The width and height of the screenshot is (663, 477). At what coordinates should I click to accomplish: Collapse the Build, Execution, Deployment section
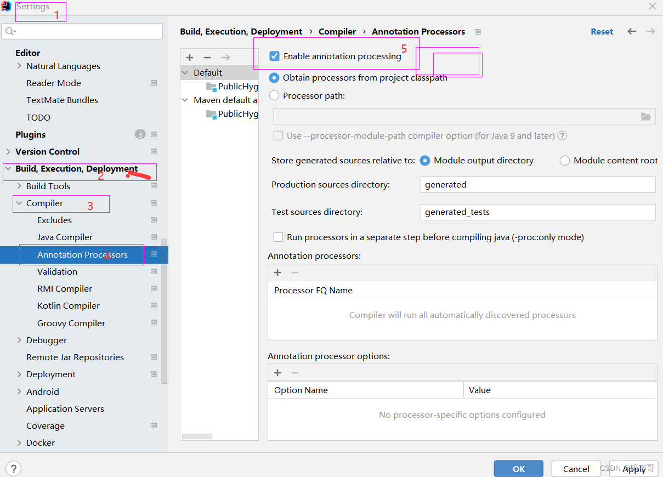point(7,168)
